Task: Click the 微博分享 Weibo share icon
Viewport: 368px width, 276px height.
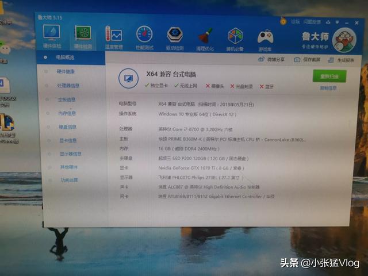Action: pyautogui.click(x=261, y=59)
